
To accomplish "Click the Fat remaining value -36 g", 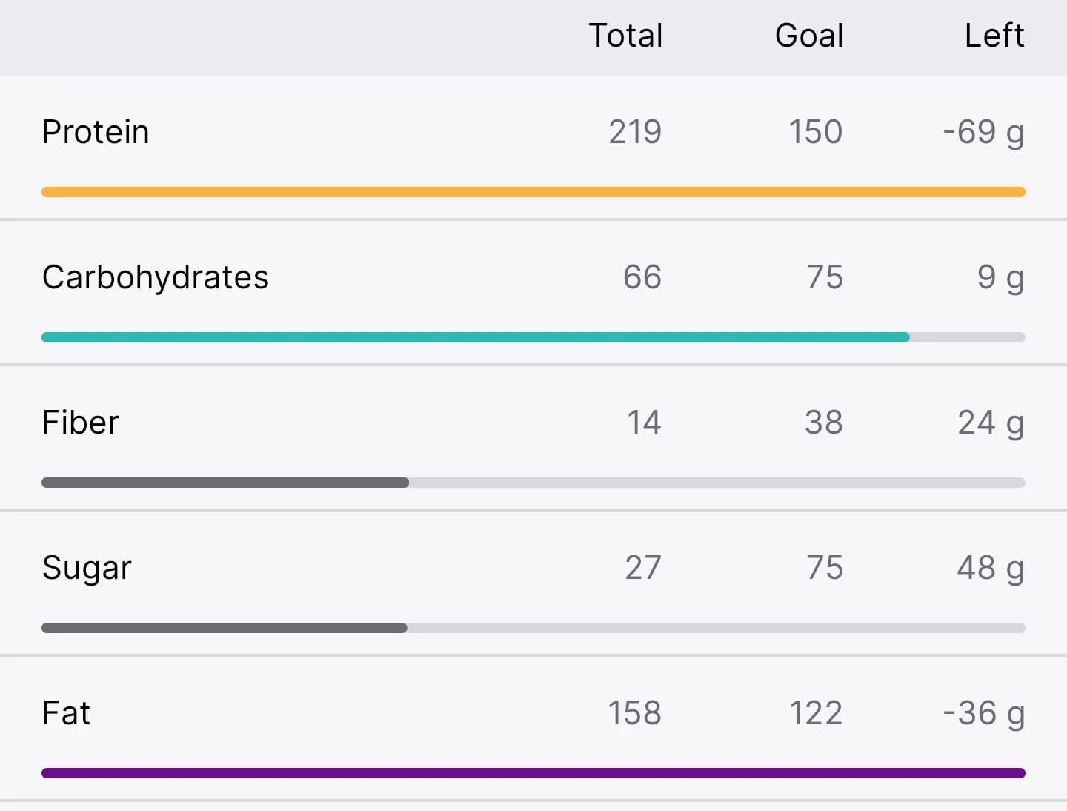I will pos(984,715).
